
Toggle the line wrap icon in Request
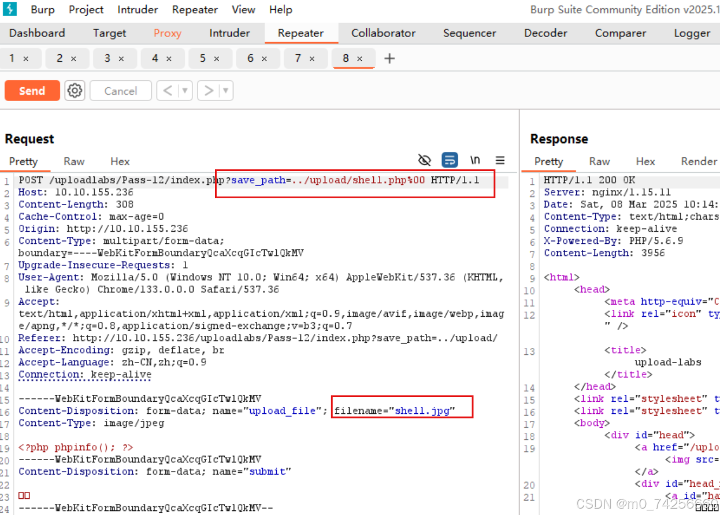tap(450, 160)
